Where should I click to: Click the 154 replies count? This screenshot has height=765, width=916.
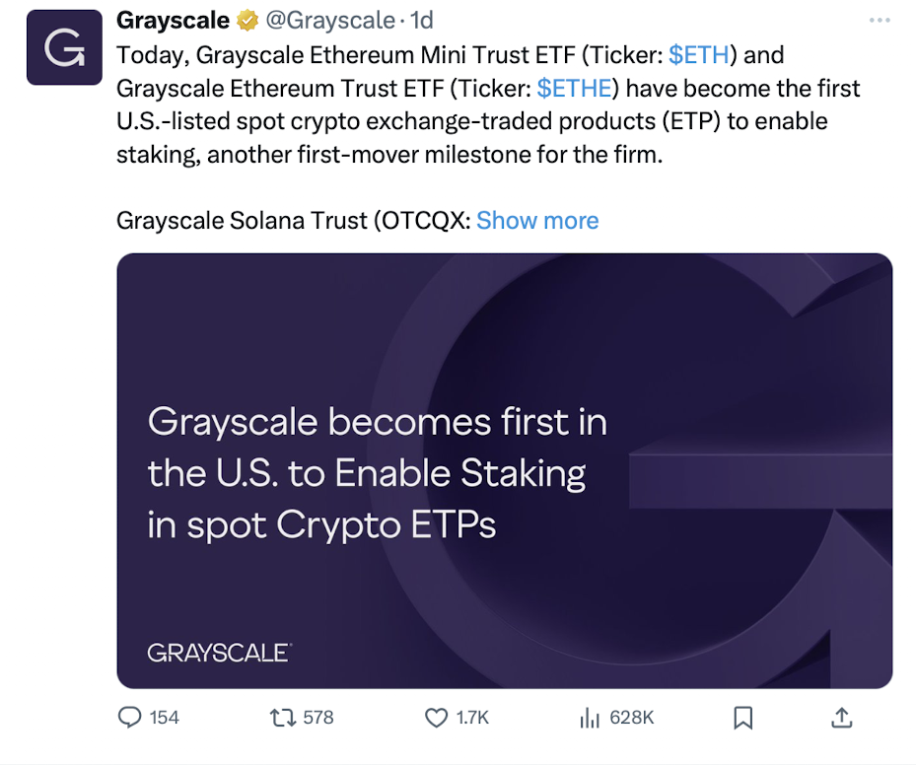coord(164,718)
